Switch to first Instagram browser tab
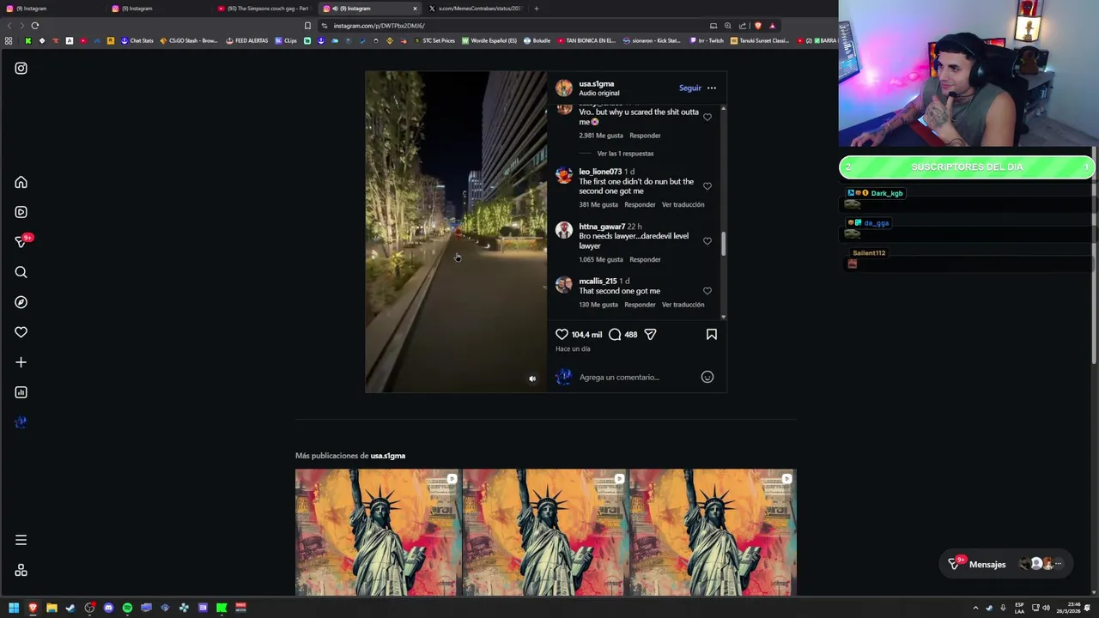The image size is (1099, 618). pos(52,9)
